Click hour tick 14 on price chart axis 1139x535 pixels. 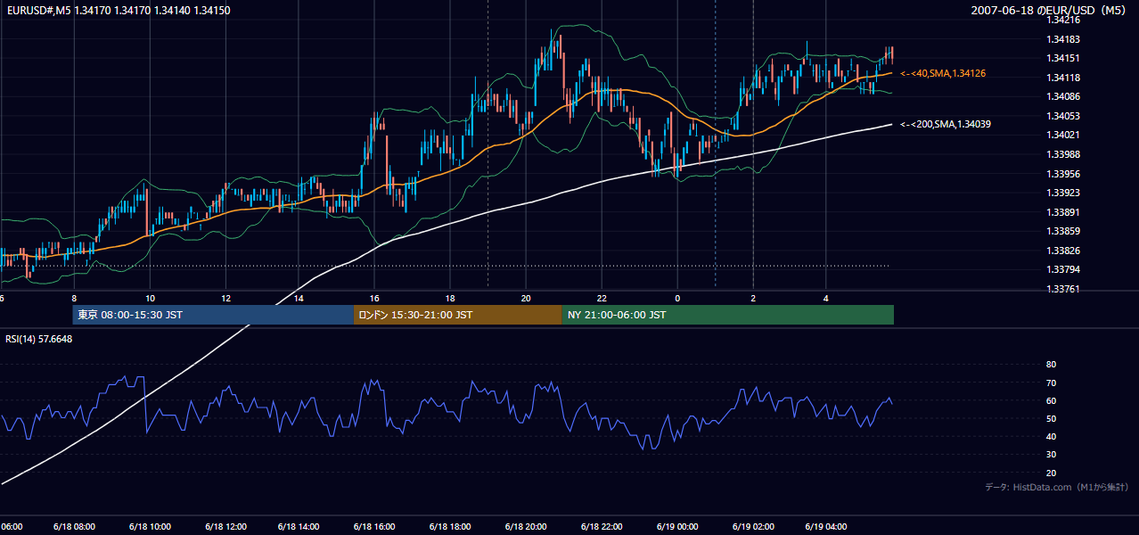[x=299, y=298]
